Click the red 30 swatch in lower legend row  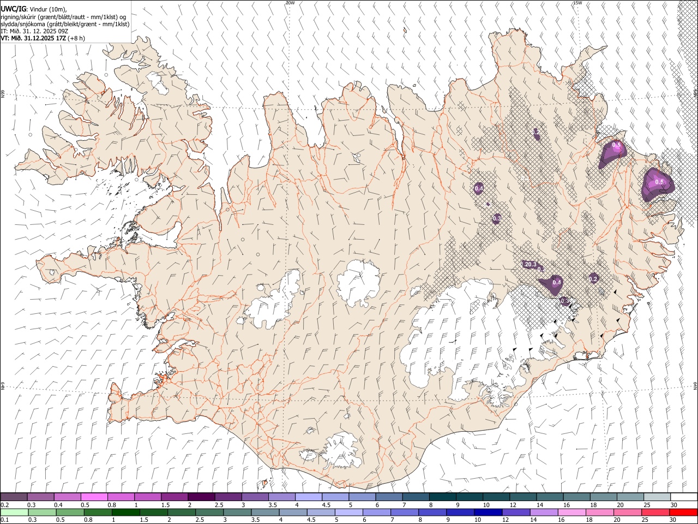(x=684, y=512)
